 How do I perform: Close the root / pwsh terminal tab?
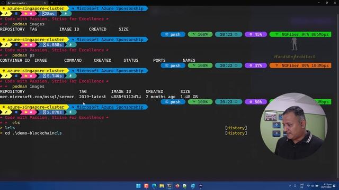[44, 3]
